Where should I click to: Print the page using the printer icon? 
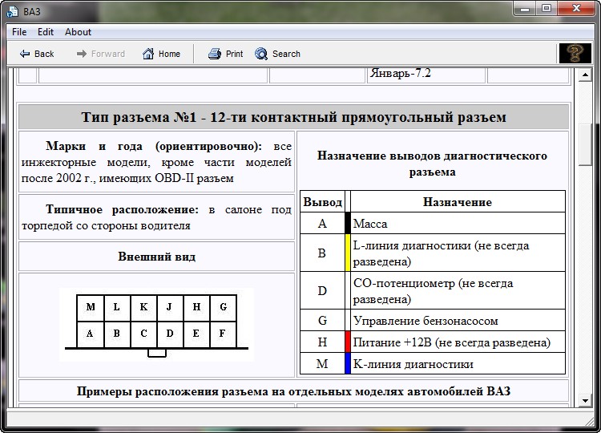(x=214, y=54)
